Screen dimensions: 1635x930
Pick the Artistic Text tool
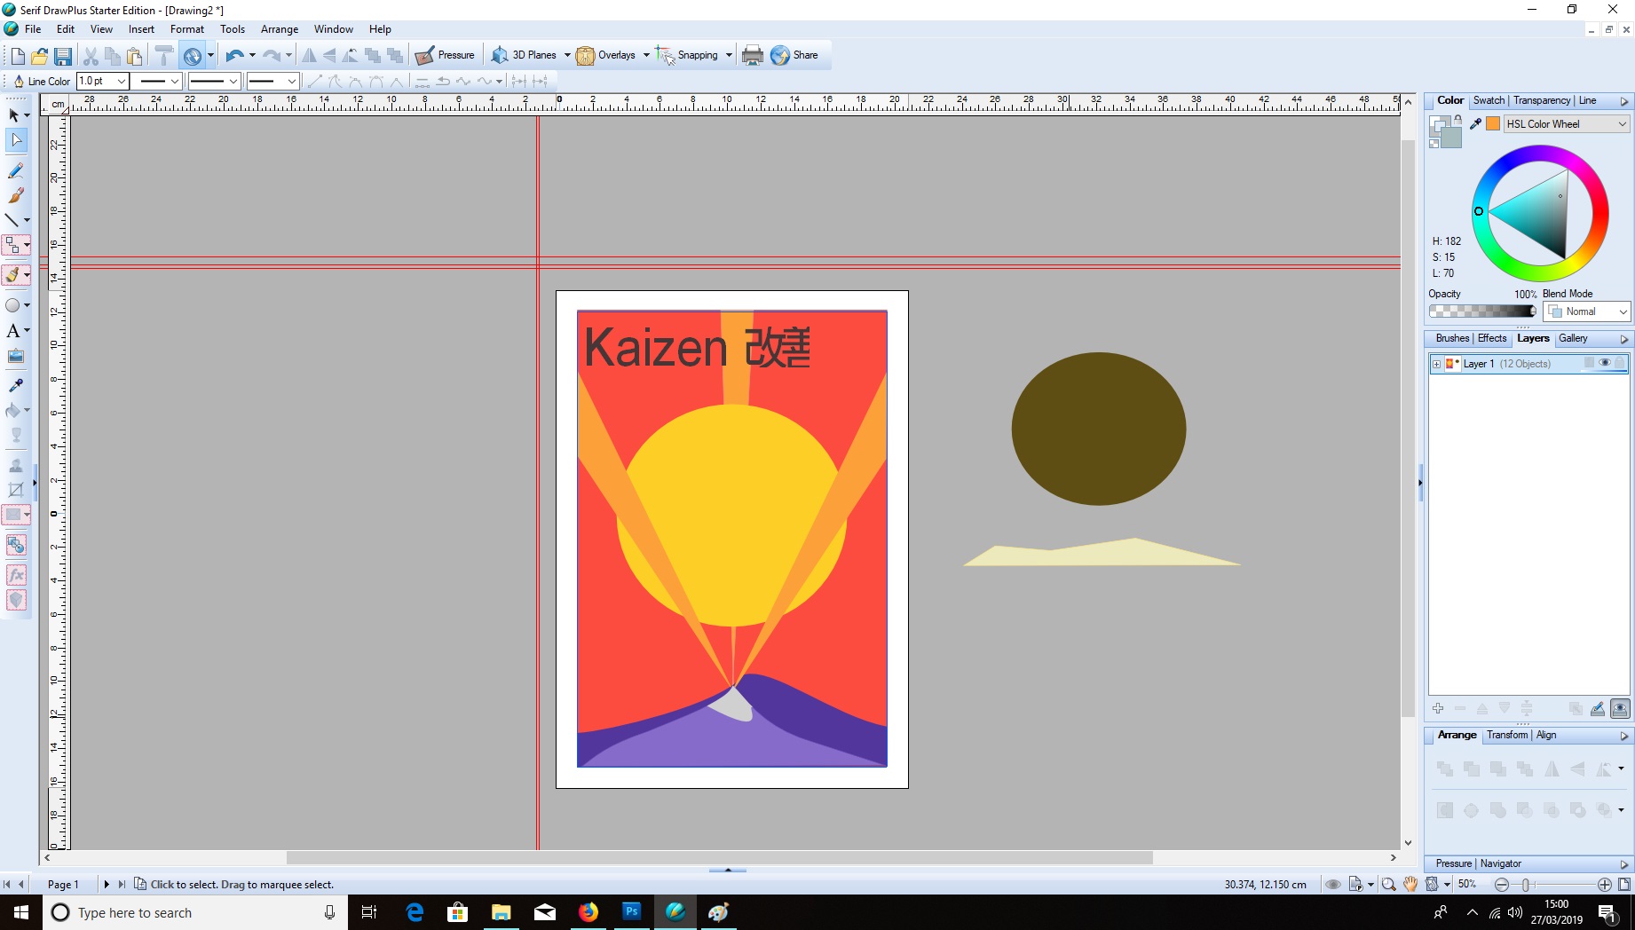point(13,331)
